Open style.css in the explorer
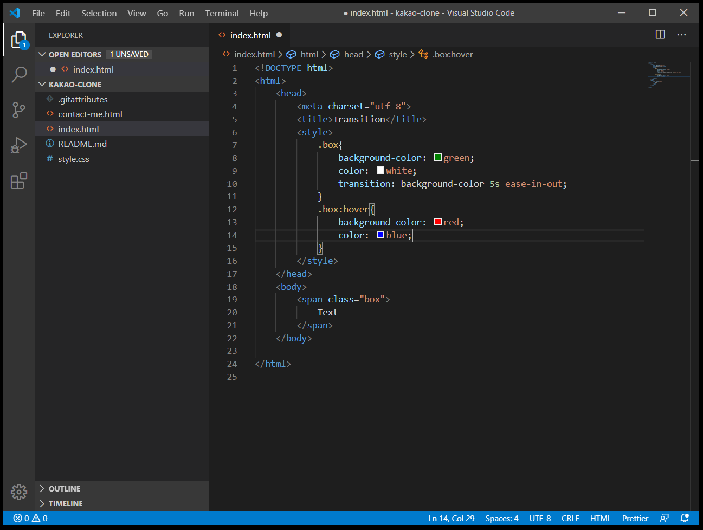 (x=122, y=159)
